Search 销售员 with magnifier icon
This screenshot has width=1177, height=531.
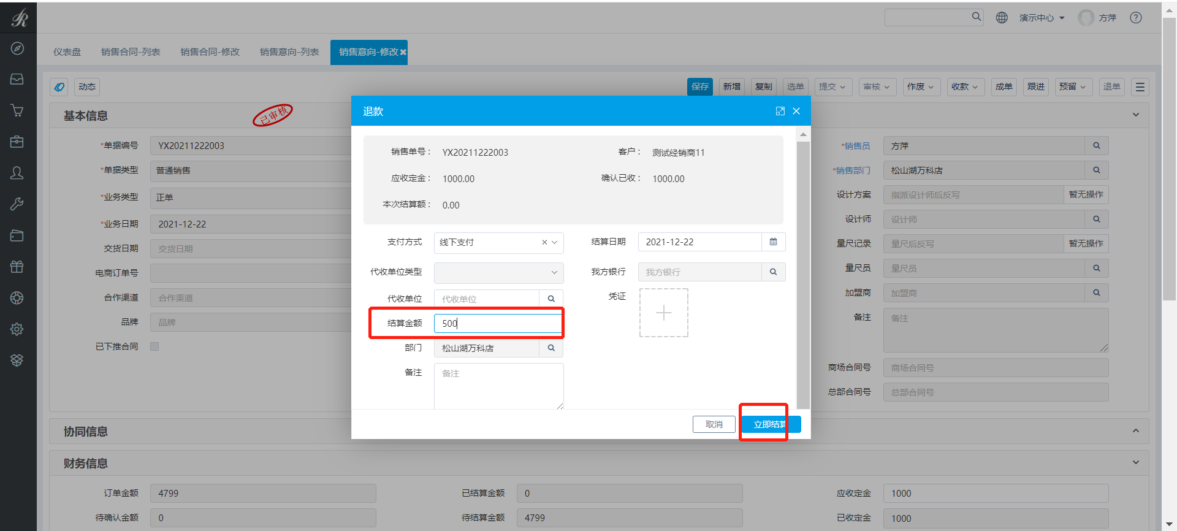coord(1097,146)
